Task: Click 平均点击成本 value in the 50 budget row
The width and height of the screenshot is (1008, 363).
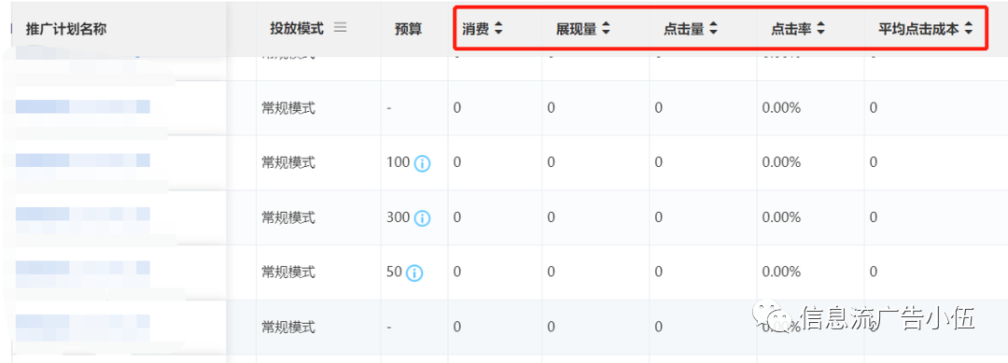Action: tap(873, 272)
